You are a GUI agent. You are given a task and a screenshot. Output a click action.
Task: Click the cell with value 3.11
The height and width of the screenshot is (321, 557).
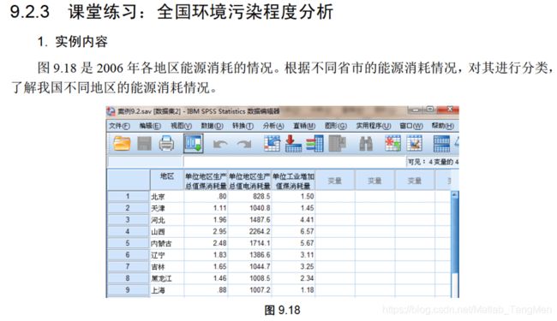click(293, 255)
